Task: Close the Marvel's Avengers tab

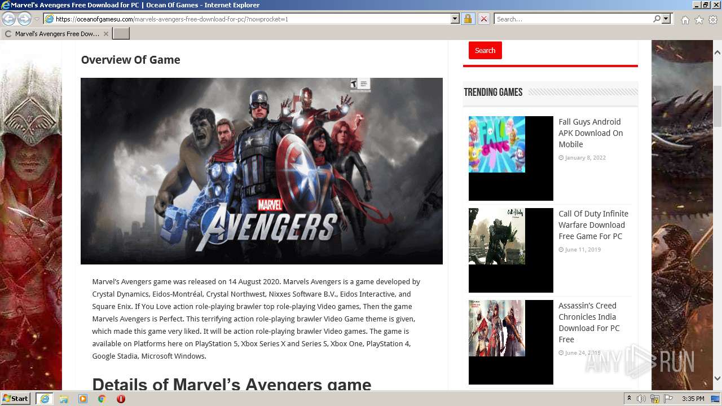Action: point(106,34)
